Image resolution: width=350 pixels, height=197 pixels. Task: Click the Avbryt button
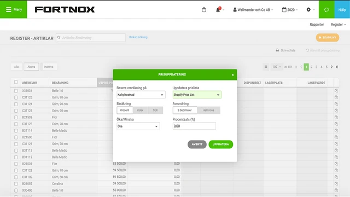[197, 144]
